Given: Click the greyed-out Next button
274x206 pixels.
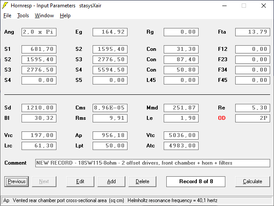Looking at the screenshot, I should click(x=44, y=181).
